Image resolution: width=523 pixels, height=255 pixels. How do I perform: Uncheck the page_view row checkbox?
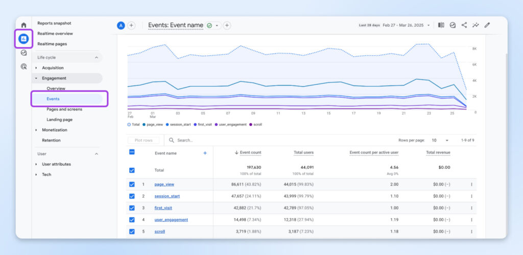pos(132,184)
